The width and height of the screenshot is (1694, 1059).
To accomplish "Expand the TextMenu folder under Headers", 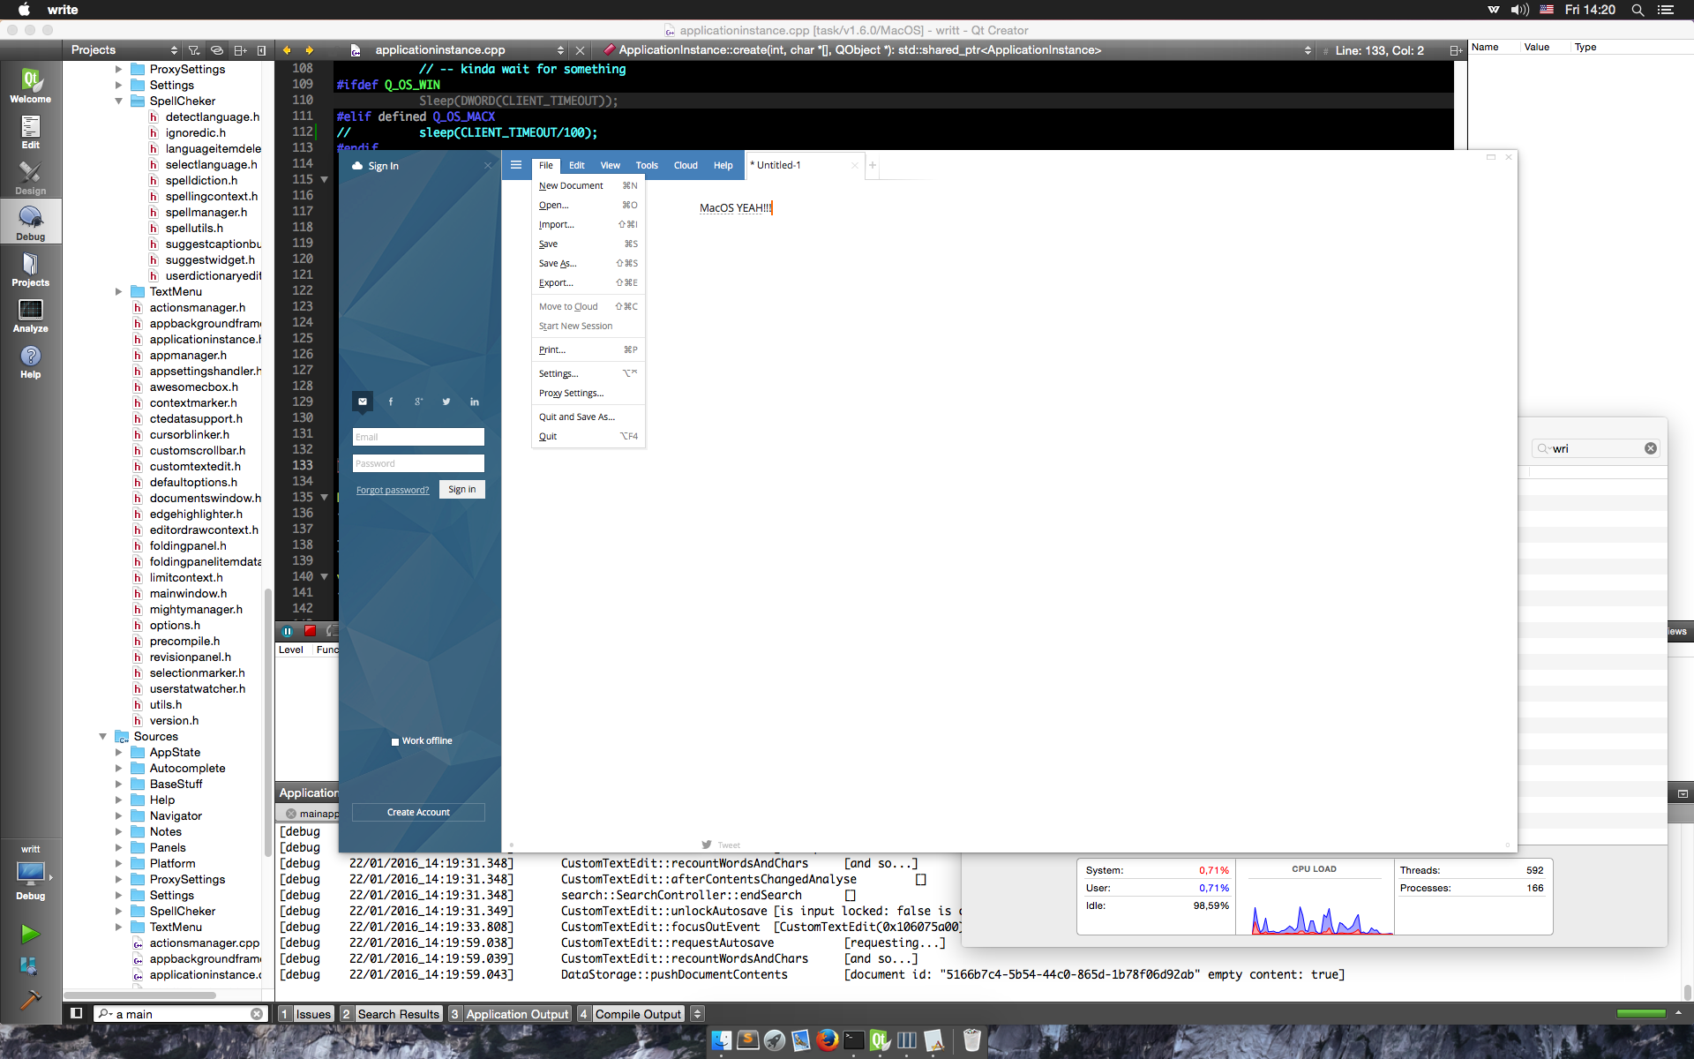I will (119, 291).
